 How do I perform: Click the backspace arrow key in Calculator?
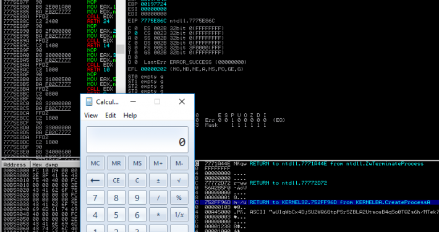pos(95,181)
